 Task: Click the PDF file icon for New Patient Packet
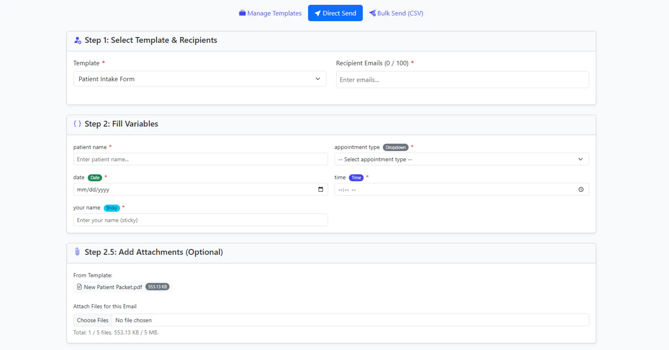point(79,287)
